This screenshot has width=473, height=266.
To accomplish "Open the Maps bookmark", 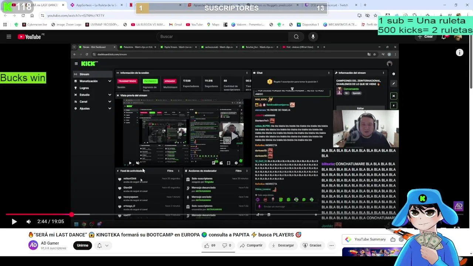I will pyautogui.click(x=213, y=25).
